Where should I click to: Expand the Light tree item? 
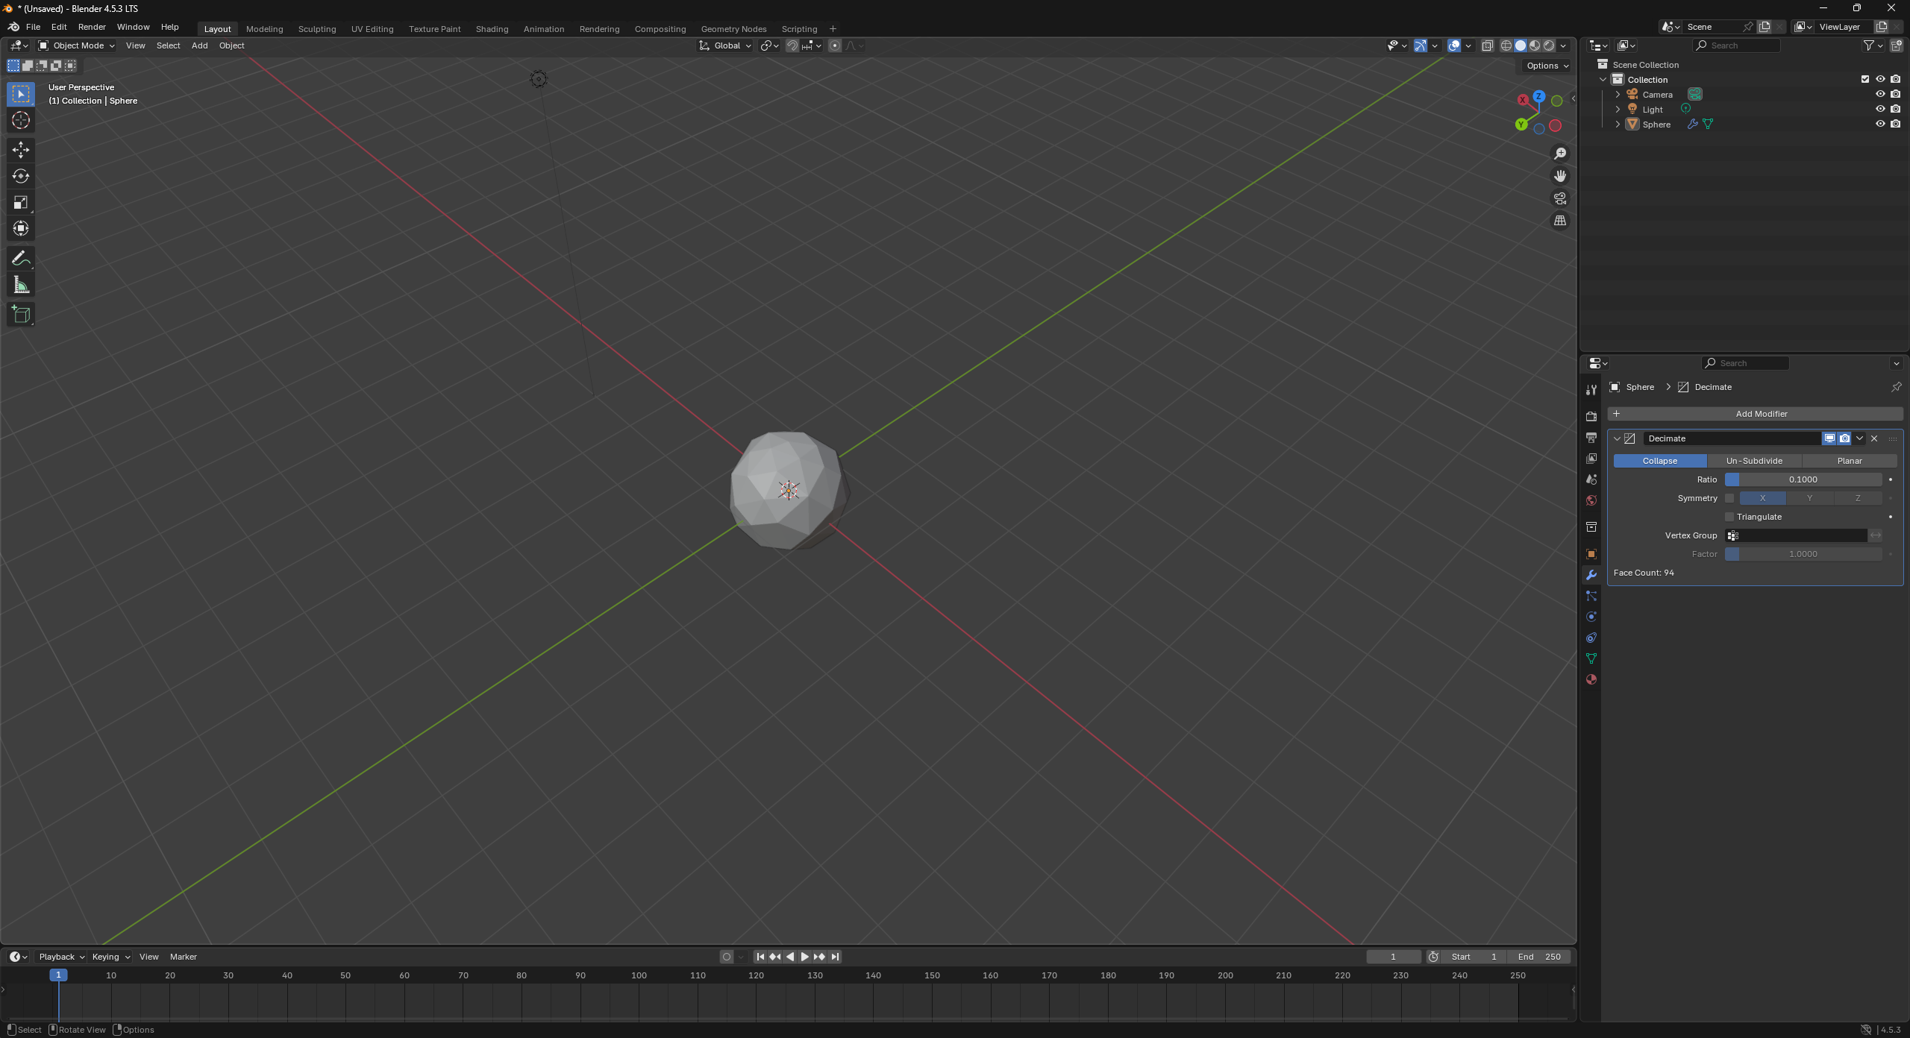[x=1618, y=109]
